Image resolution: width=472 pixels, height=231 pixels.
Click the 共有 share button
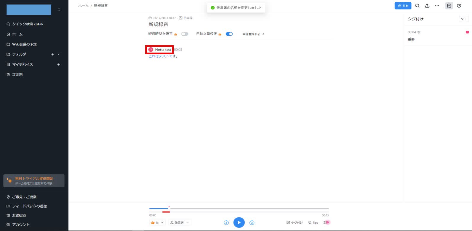pyautogui.click(x=403, y=6)
